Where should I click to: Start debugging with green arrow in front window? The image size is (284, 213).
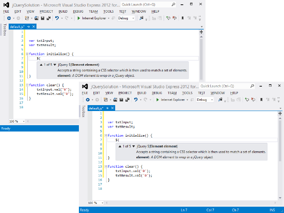tap(157, 100)
